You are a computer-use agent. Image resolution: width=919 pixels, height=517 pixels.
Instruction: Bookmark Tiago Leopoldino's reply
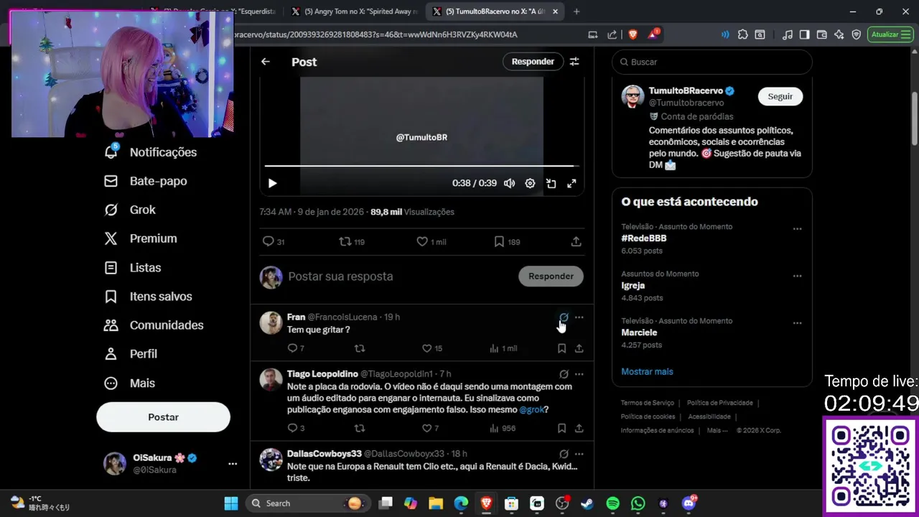[561, 428]
